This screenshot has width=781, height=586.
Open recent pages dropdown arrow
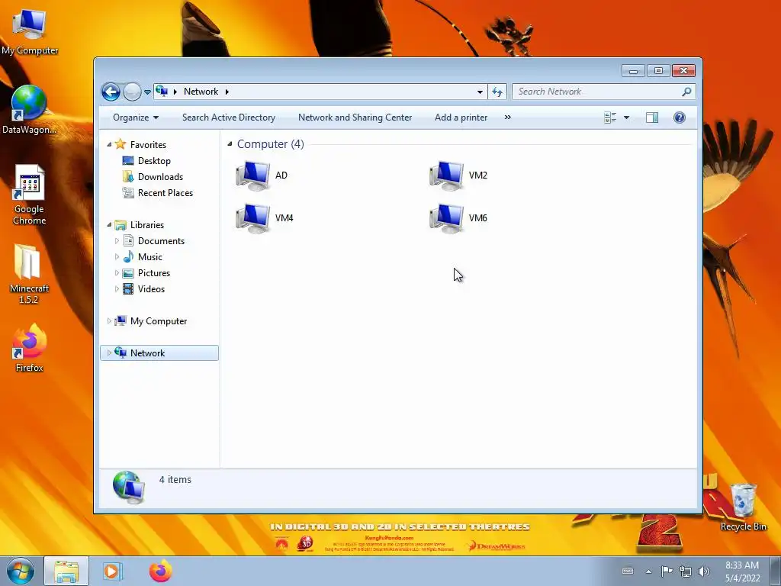point(147,92)
